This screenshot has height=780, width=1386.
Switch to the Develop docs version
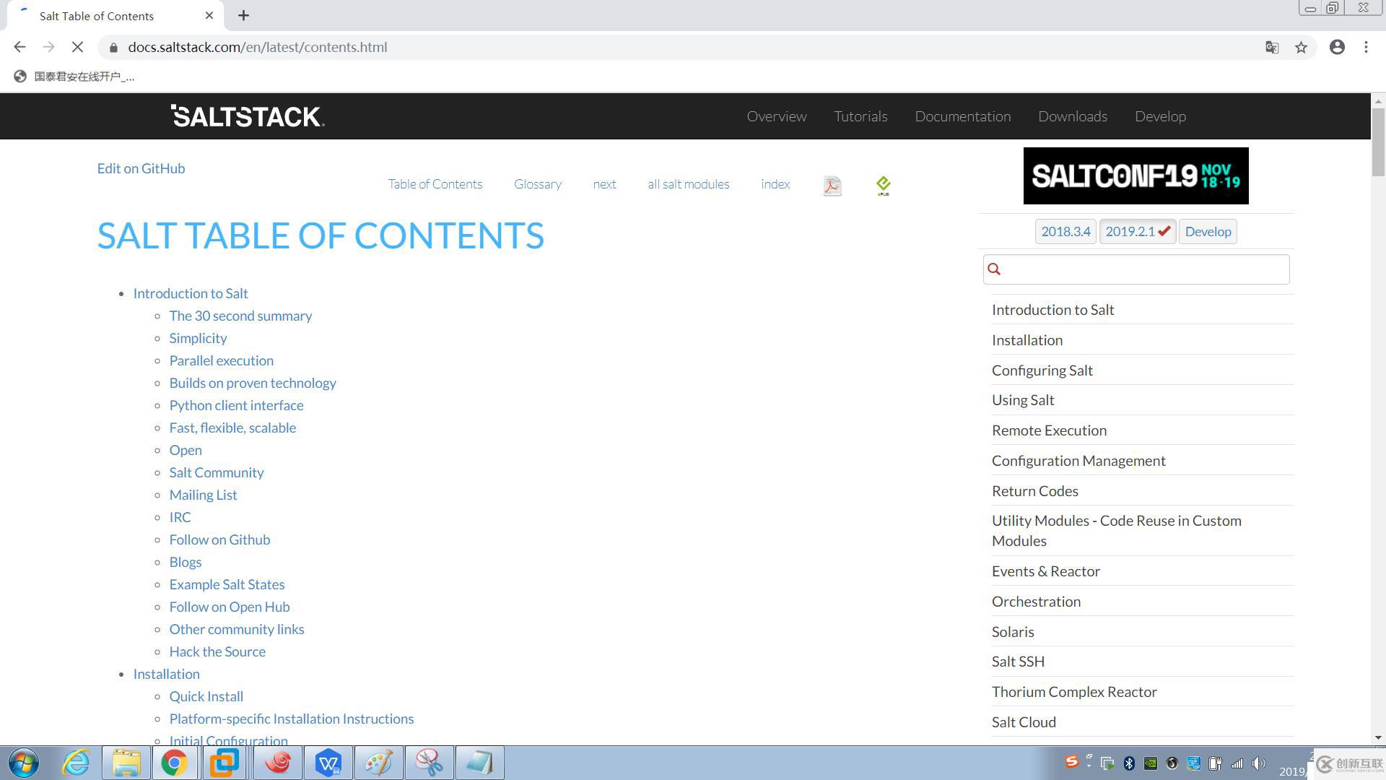1208,232
